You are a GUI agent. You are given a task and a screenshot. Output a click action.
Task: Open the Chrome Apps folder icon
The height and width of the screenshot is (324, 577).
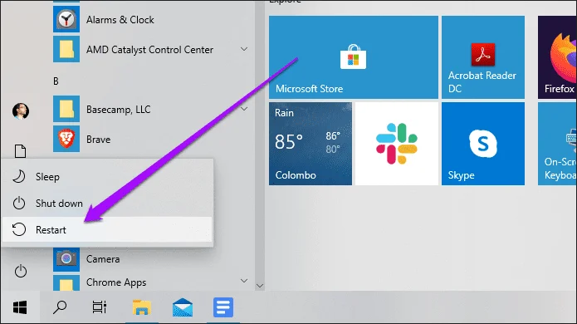(66, 282)
